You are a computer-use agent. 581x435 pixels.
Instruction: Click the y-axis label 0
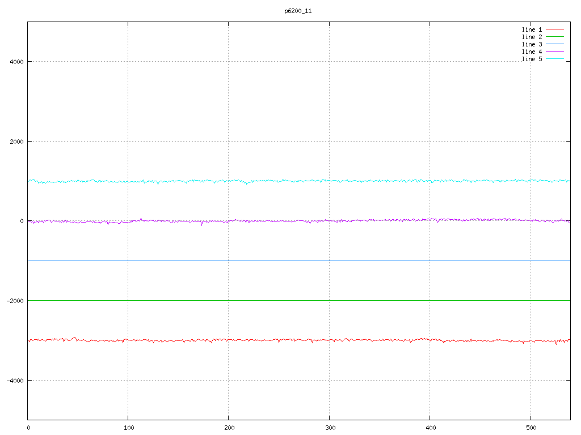22,221
